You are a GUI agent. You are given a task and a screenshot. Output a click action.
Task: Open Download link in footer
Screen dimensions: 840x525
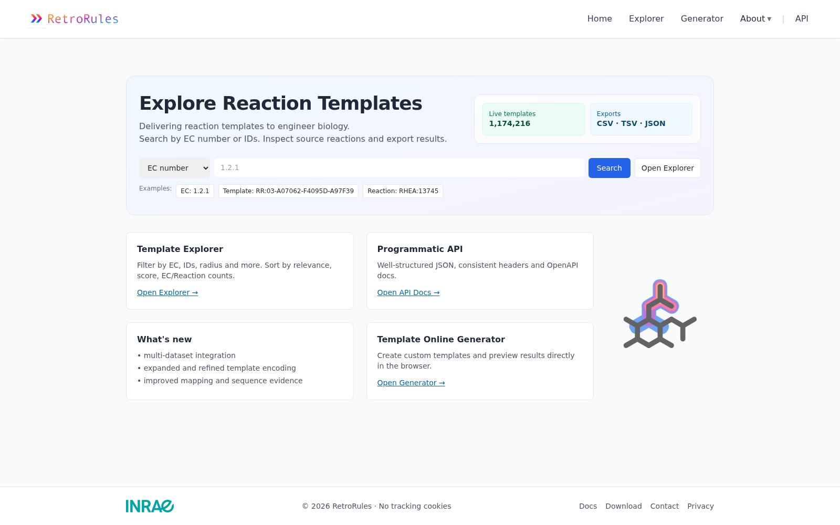624,506
